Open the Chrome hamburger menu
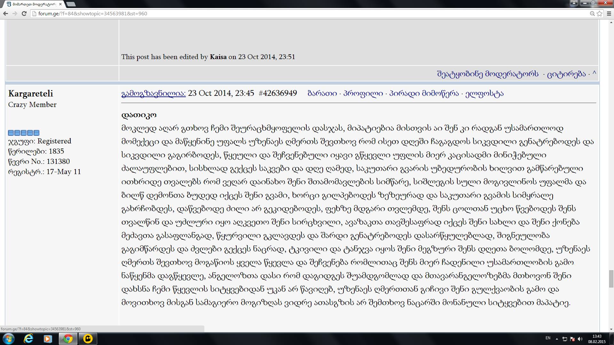Image resolution: width=614 pixels, height=345 pixels. pos(608,13)
